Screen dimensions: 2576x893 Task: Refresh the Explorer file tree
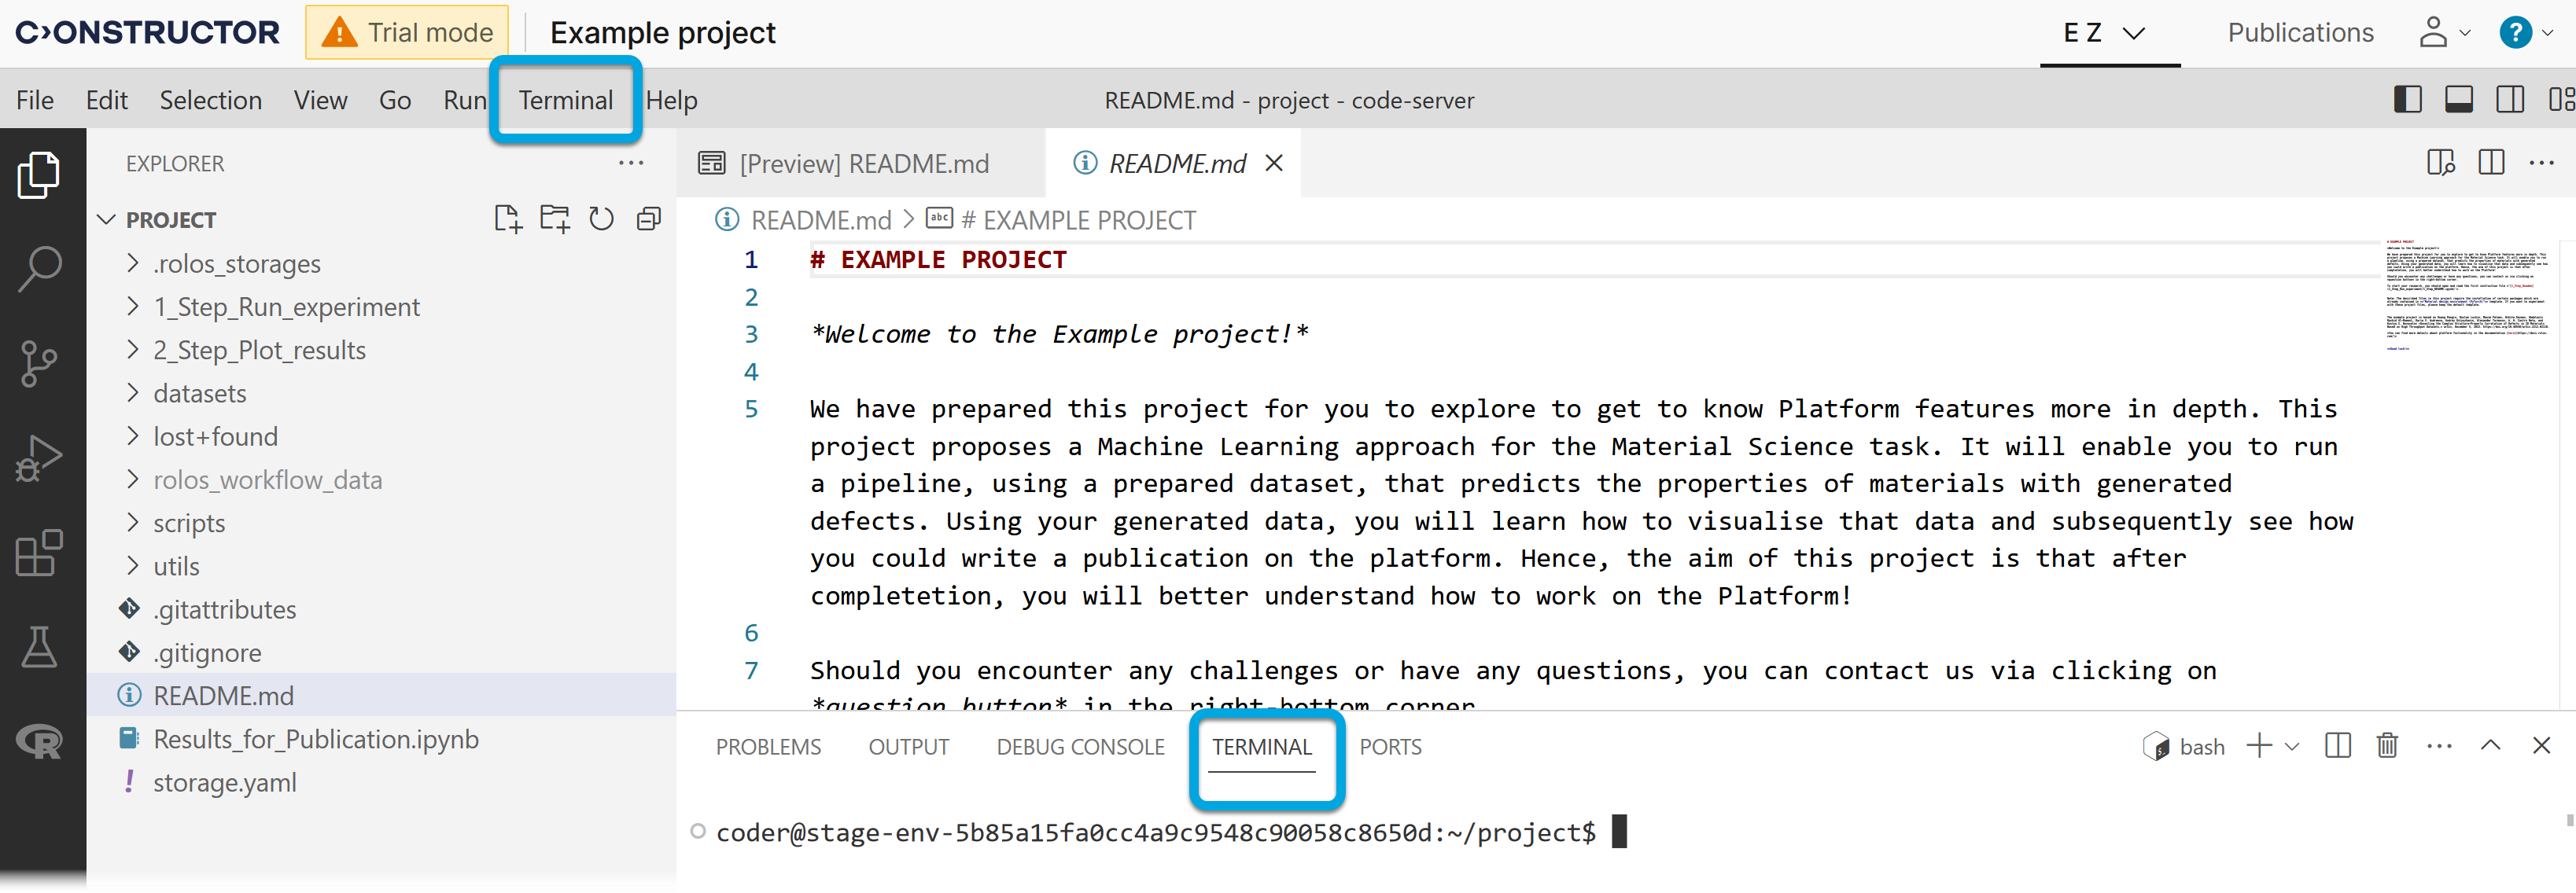(x=601, y=219)
